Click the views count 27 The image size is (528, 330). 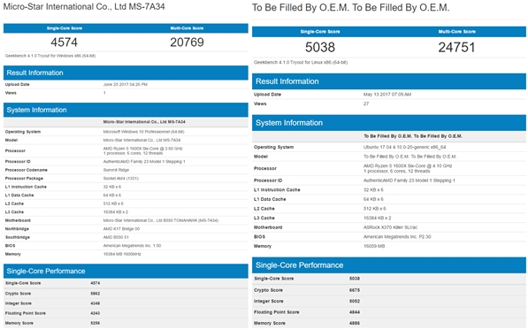pyautogui.click(x=366, y=104)
